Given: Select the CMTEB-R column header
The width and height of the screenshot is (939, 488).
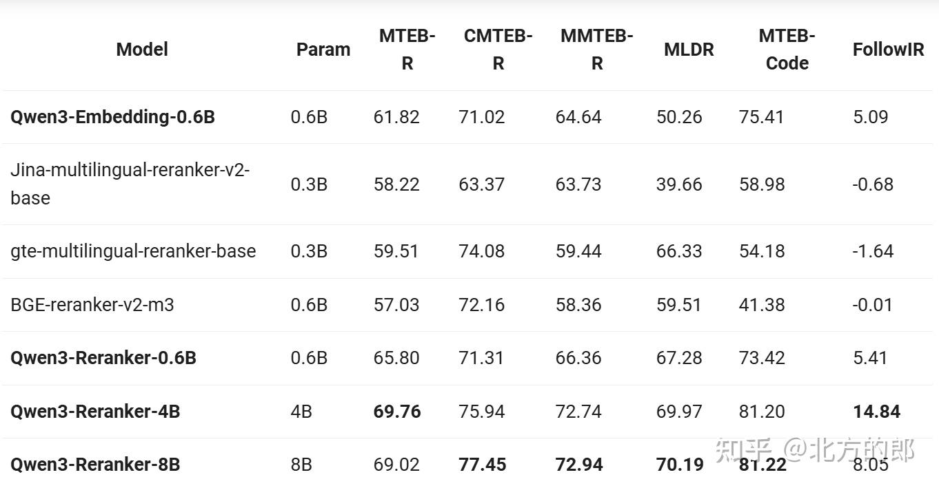Looking at the screenshot, I should 498,50.
